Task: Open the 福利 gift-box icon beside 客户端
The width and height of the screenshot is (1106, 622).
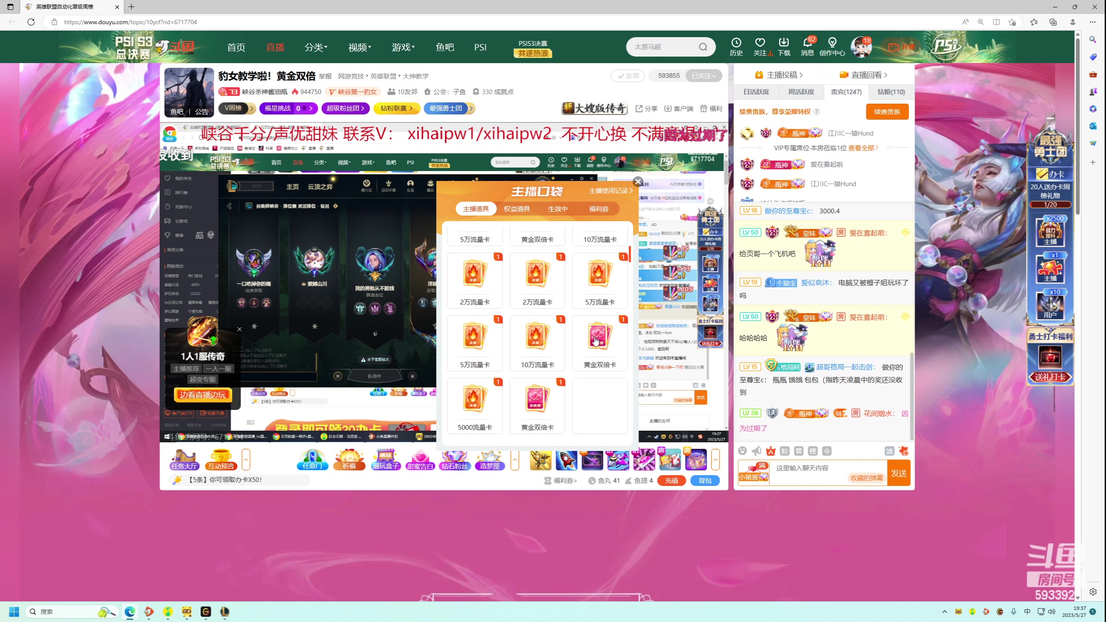Action: click(x=711, y=108)
